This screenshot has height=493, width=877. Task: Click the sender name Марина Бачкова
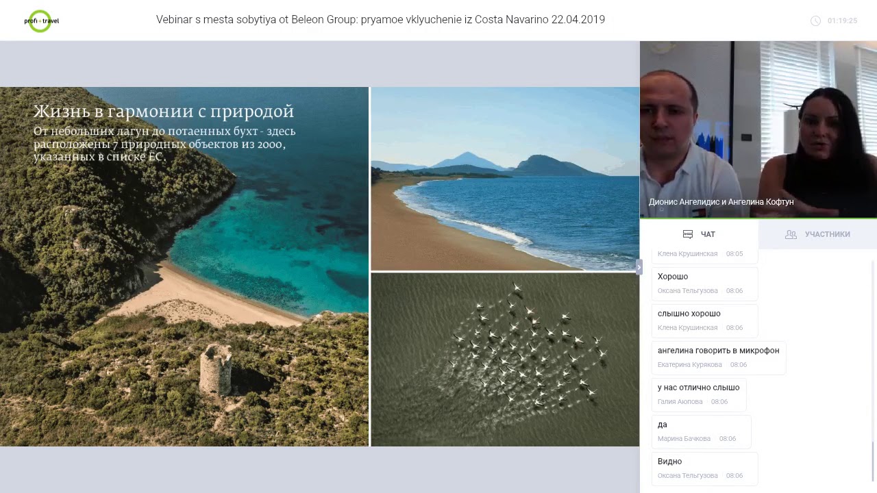(684, 439)
